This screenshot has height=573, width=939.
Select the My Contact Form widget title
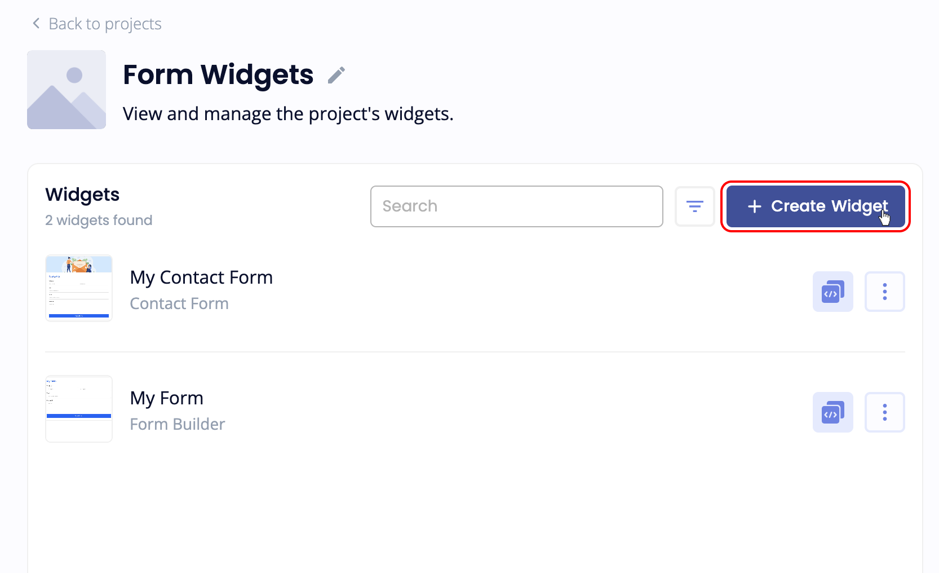[x=201, y=277]
